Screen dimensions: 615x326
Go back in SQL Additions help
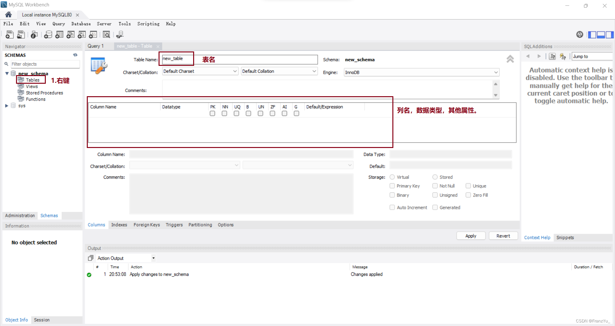(x=528, y=56)
